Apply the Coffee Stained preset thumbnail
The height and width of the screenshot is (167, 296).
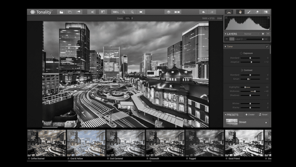point(47,143)
